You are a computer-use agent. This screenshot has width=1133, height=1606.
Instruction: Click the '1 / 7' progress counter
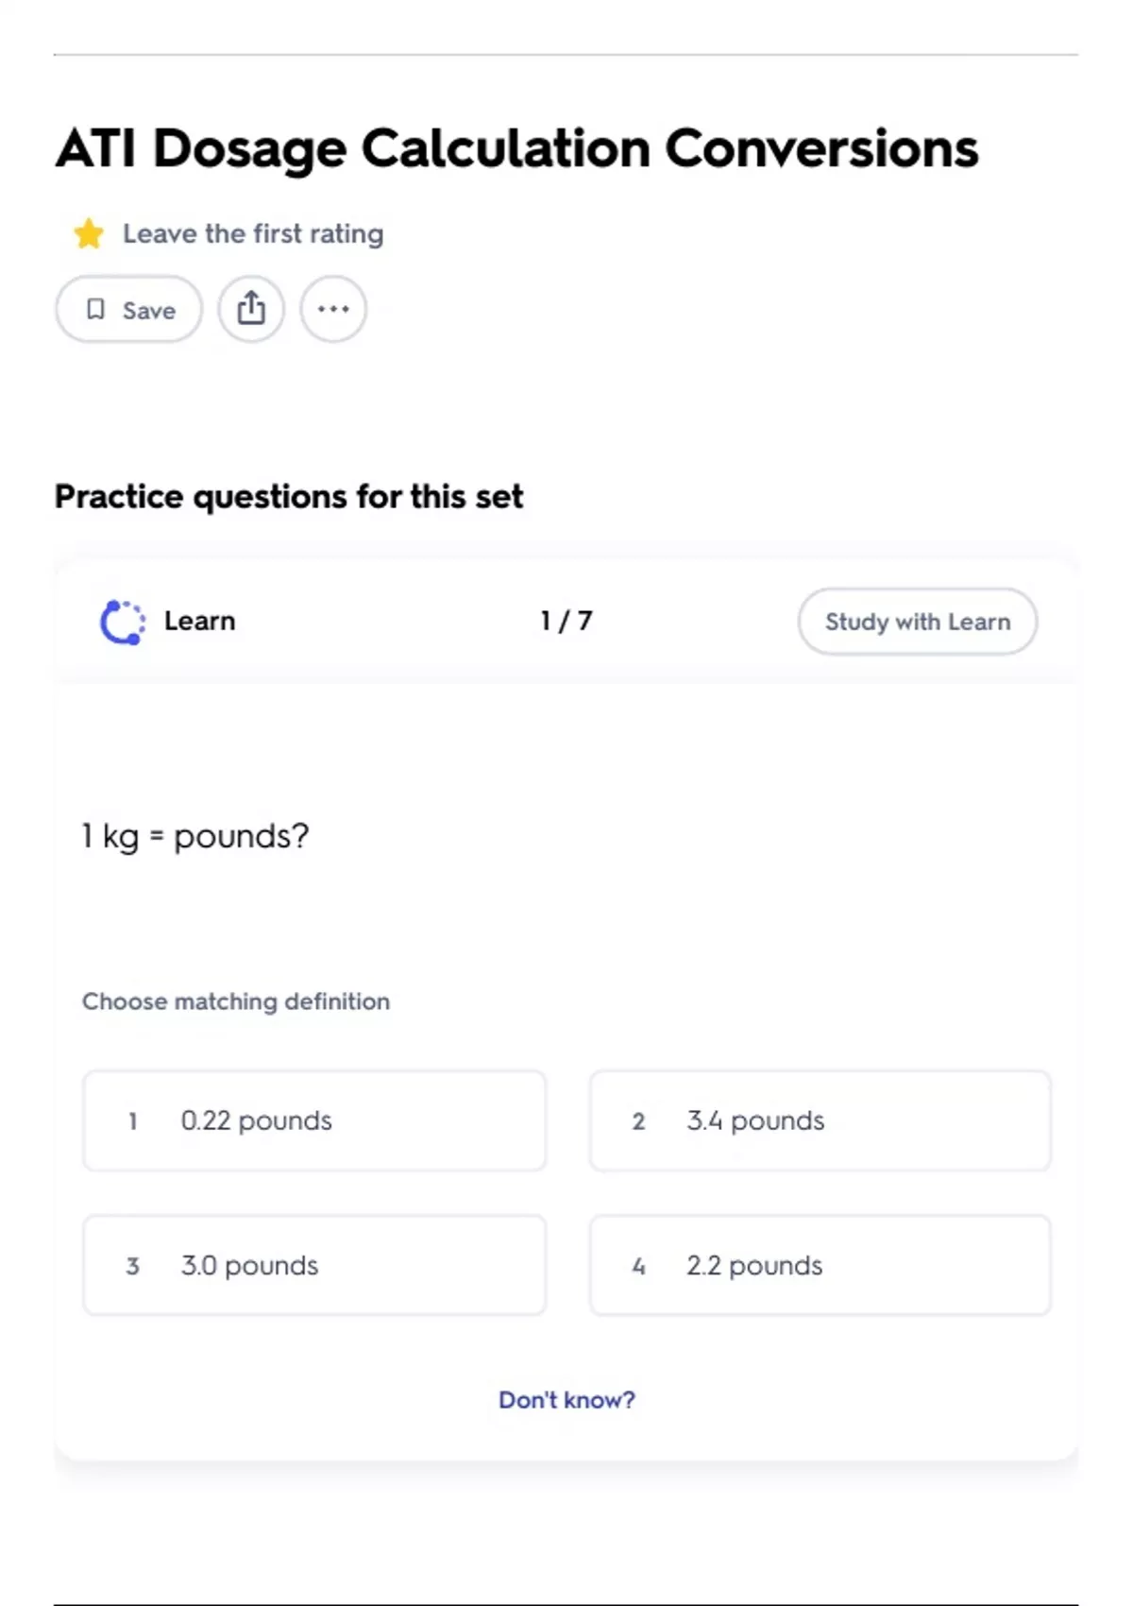[566, 621]
